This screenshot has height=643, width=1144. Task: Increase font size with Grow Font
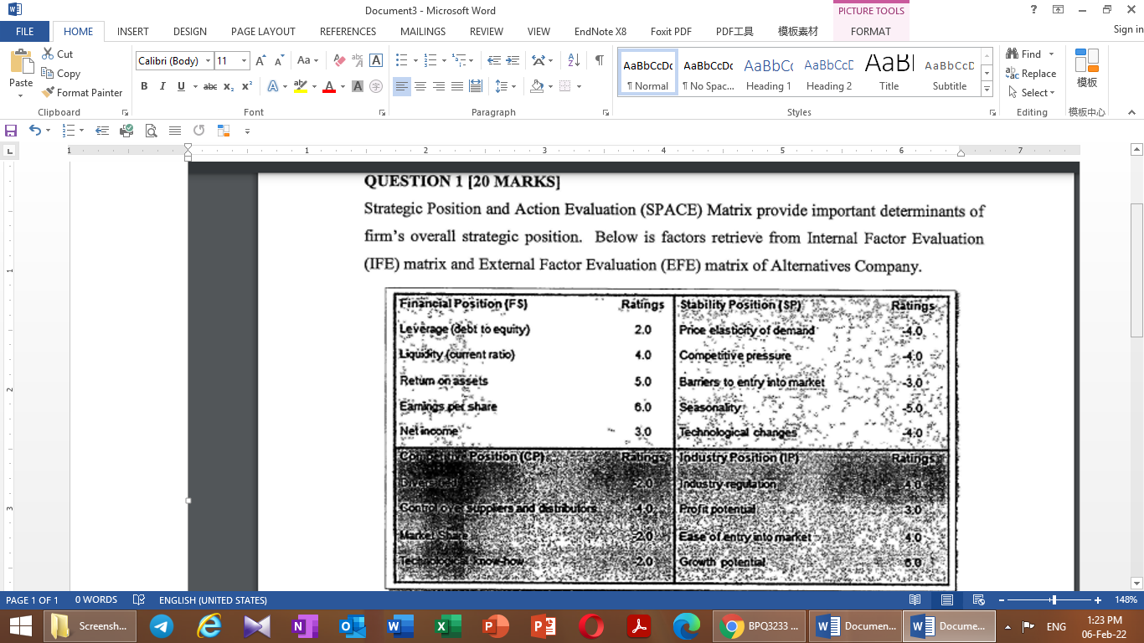[x=260, y=60]
